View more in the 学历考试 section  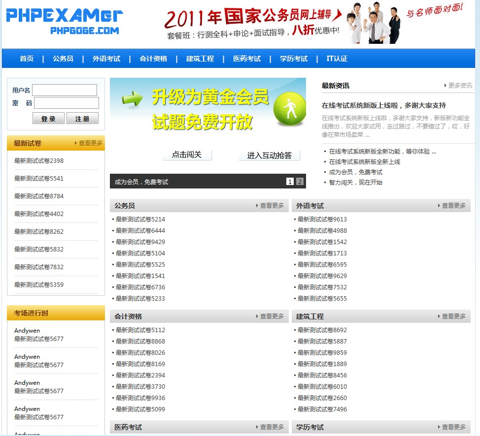[452, 427]
